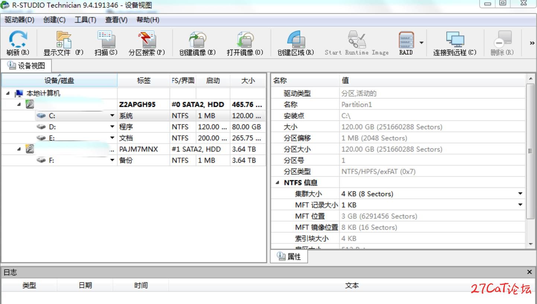Click the log 日期 column header

tap(85, 285)
